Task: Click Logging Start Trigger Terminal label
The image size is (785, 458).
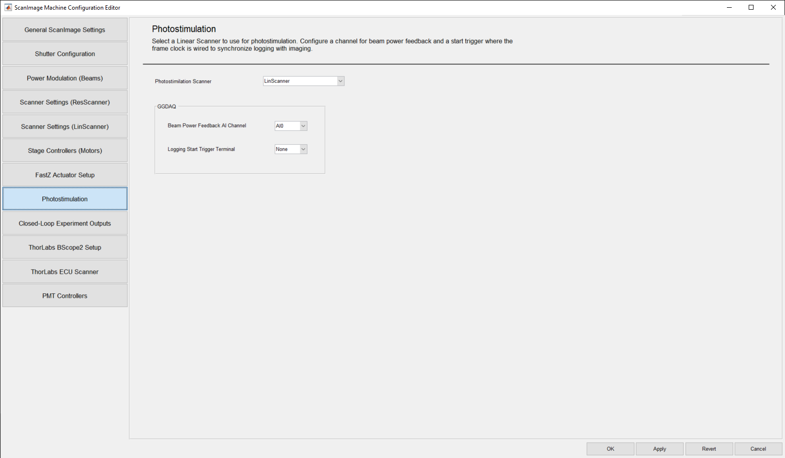Action: point(201,149)
